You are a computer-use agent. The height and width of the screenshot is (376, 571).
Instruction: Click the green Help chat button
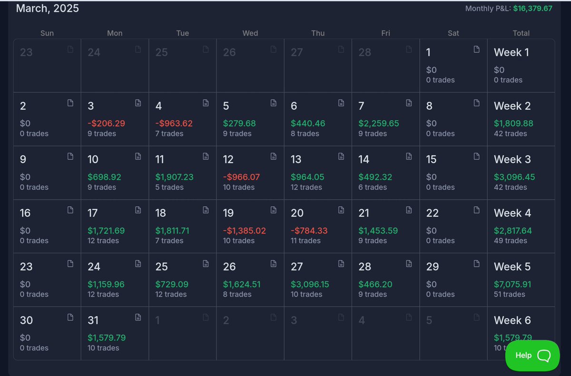pyautogui.click(x=532, y=356)
